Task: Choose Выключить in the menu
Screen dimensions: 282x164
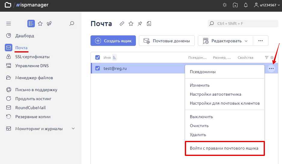Action: tap(201, 117)
